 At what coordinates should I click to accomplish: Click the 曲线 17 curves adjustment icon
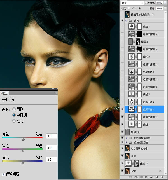pos(128,163)
